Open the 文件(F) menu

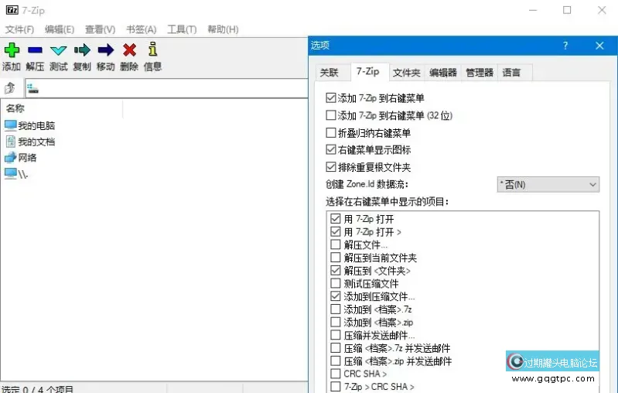click(19, 29)
